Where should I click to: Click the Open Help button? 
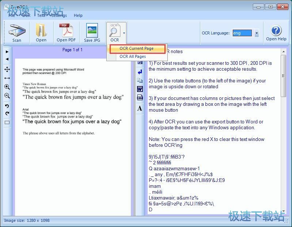pyautogui.click(x=276, y=33)
